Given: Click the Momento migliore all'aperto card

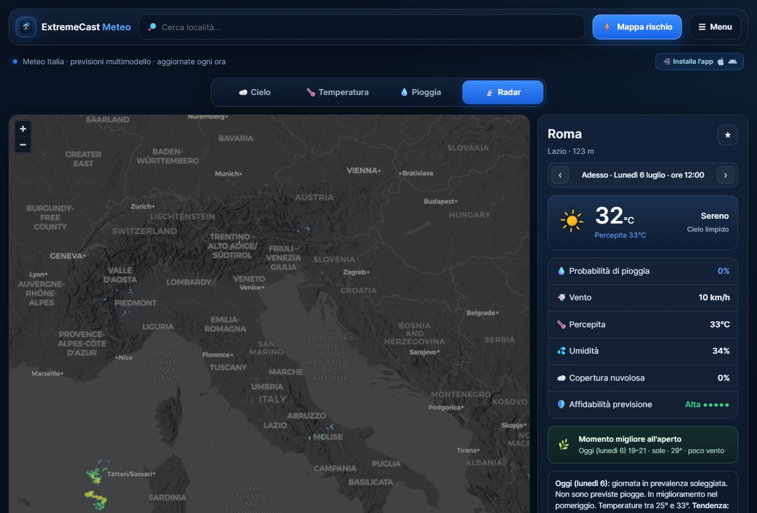Looking at the screenshot, I should click(643, 445).
